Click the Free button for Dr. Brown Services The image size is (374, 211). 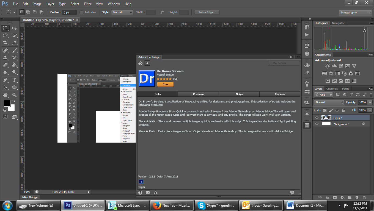(x=165, y=84)
